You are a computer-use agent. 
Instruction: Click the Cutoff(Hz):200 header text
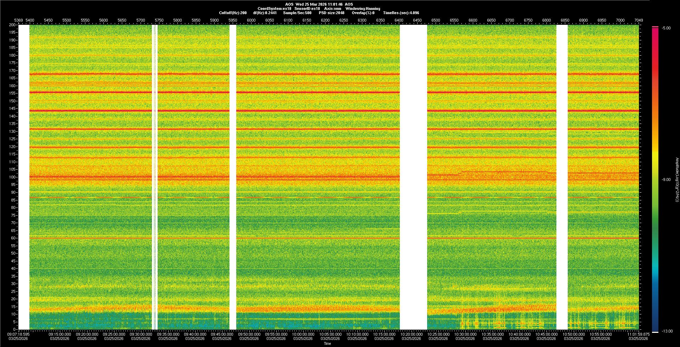[233, 13]
